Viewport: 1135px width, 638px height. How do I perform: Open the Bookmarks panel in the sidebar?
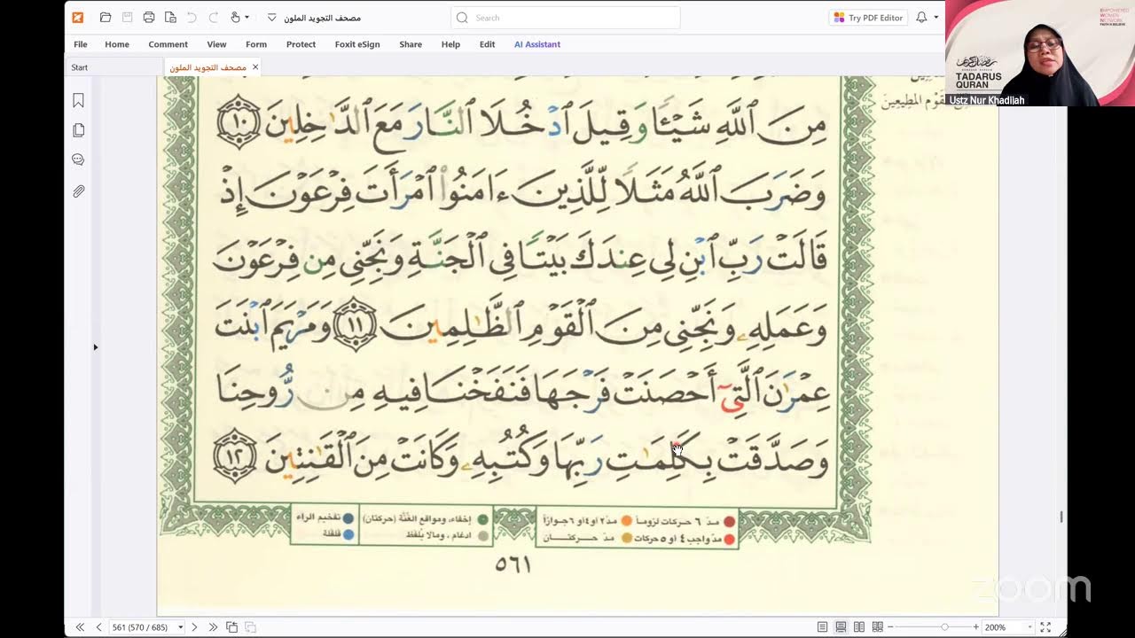coord(79,101)
